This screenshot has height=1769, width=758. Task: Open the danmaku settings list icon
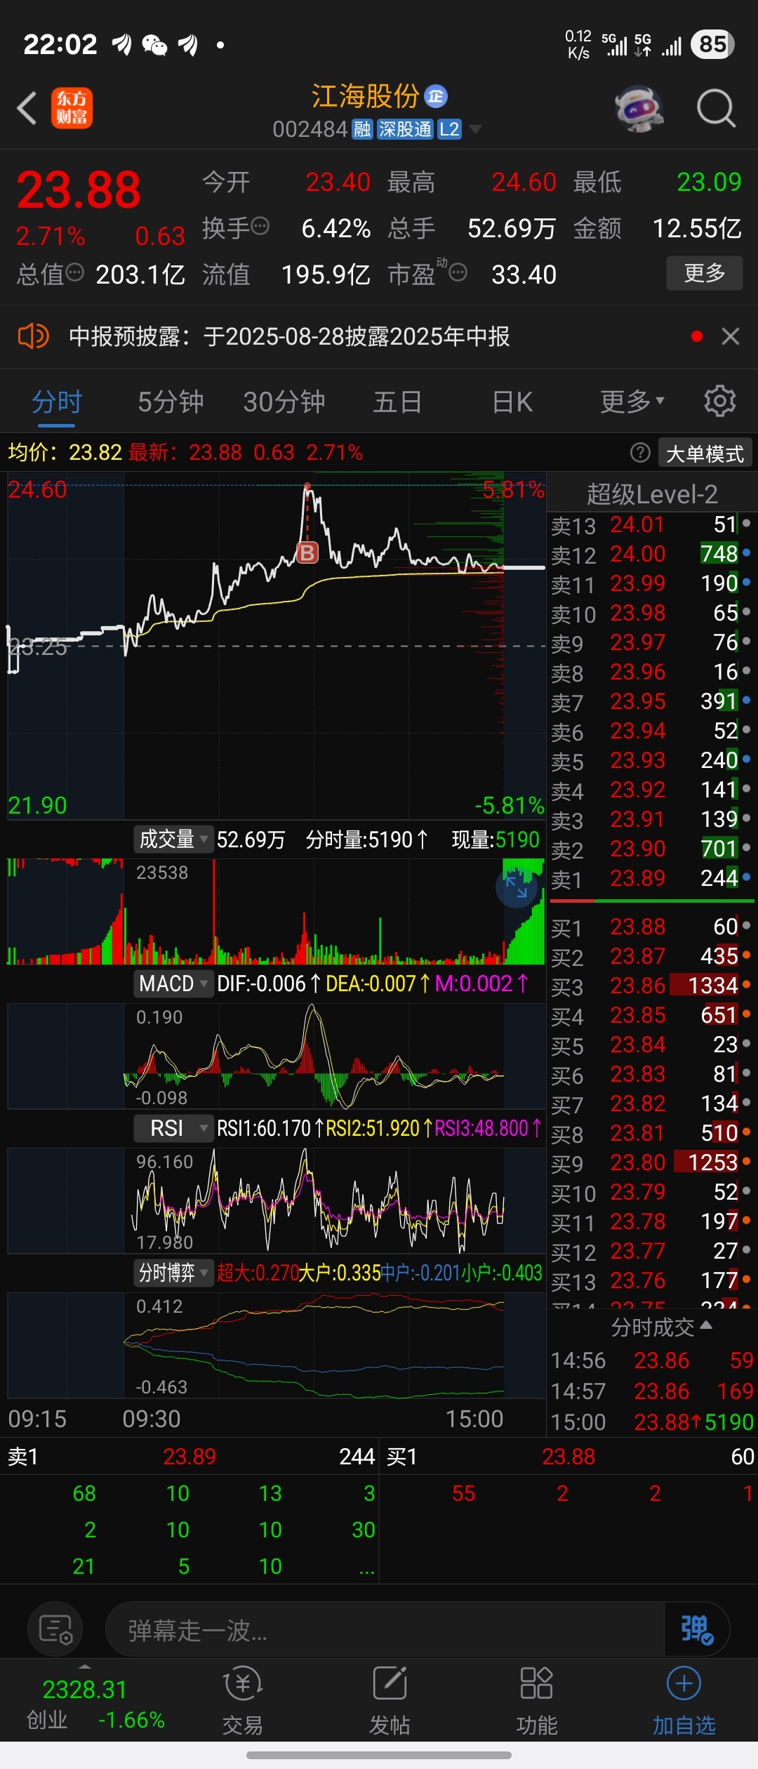point(55,1629)
